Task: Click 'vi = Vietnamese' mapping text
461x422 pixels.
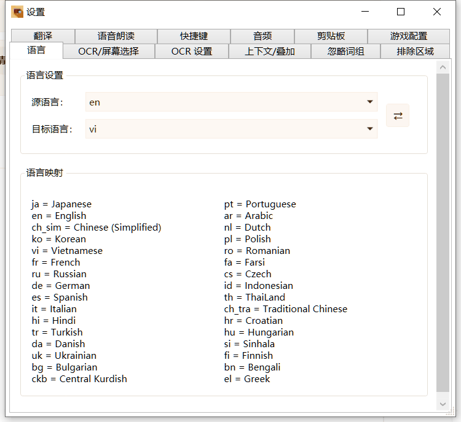Action: pos(67,251)
